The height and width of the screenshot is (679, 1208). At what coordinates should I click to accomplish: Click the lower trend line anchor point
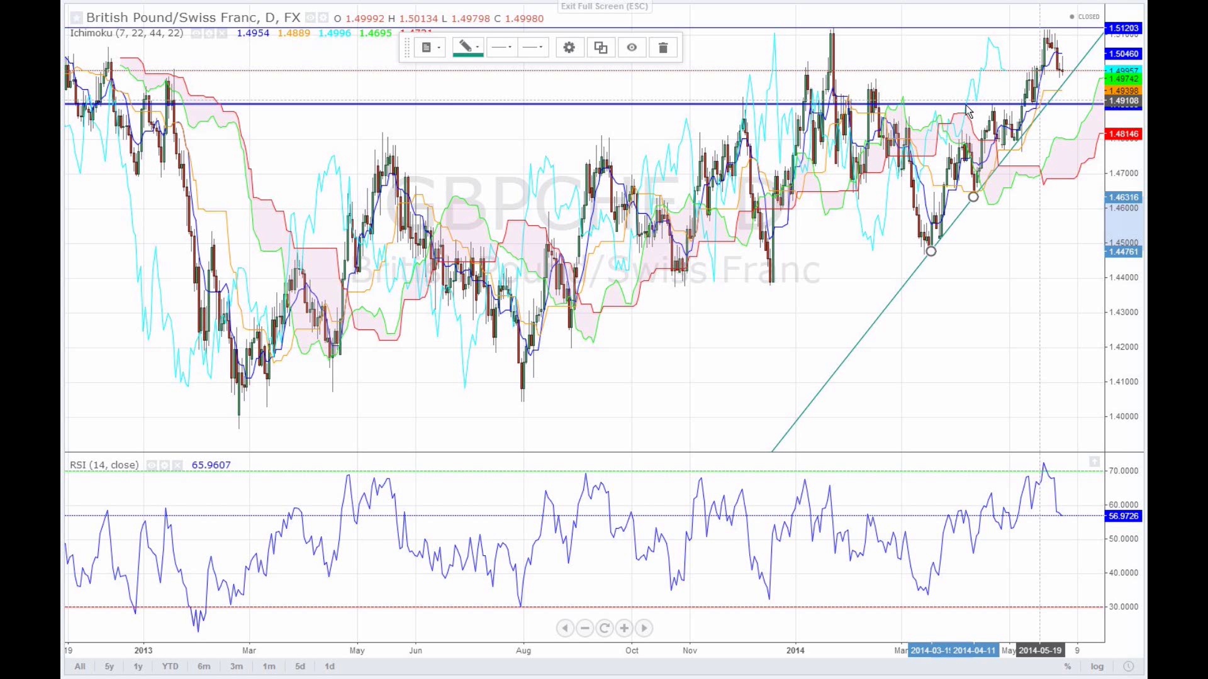(931, 251)
